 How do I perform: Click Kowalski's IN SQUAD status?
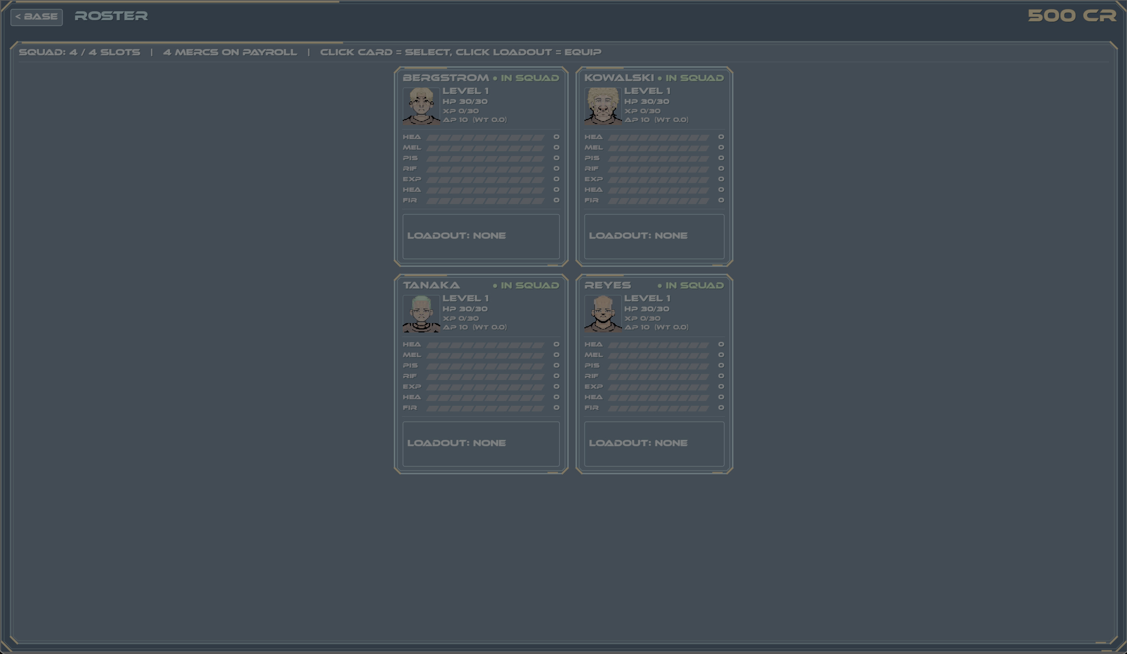click(x=691, y=78)
